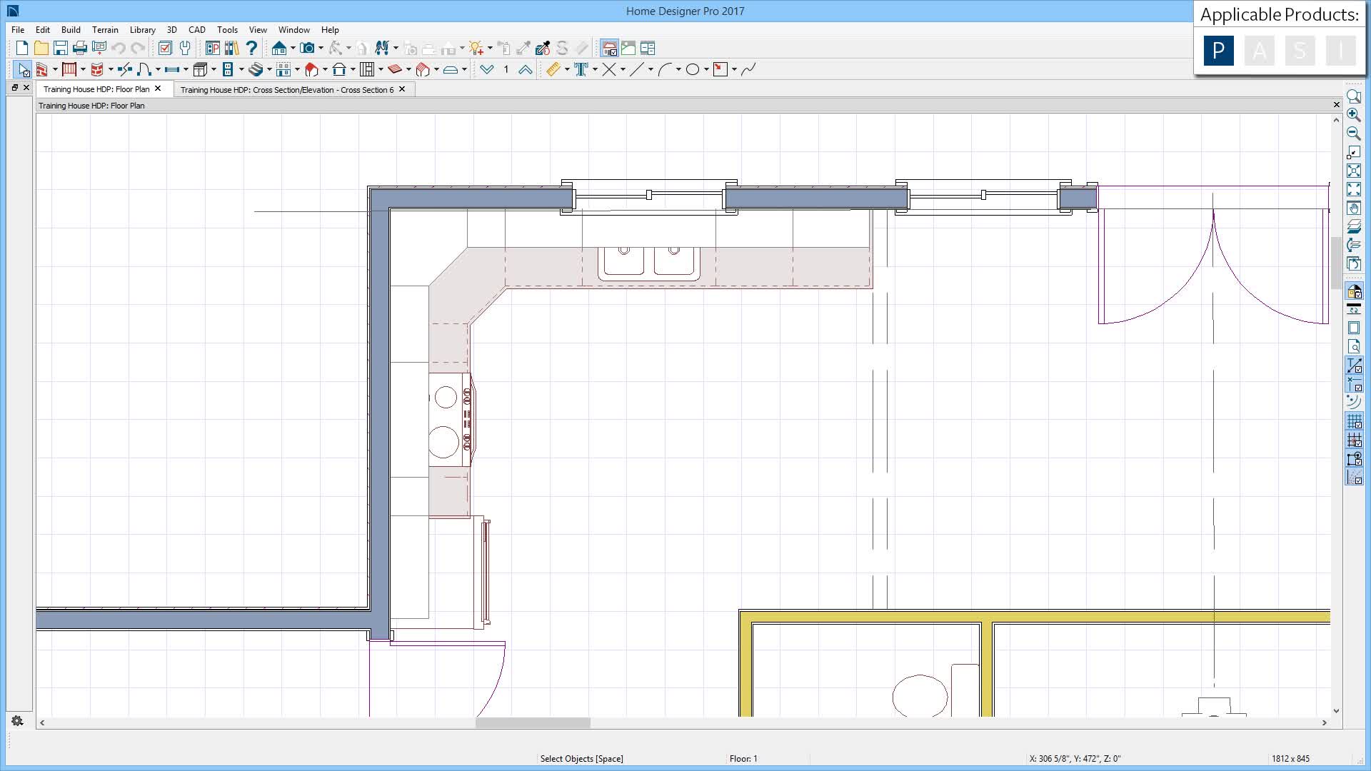Viewport: 1371px width, 771px height.
Task: Expand the house view dropdown arrow
Action: tap(293, 49)
